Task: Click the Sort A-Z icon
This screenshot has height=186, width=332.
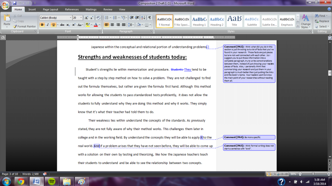Action: point(144,18)
